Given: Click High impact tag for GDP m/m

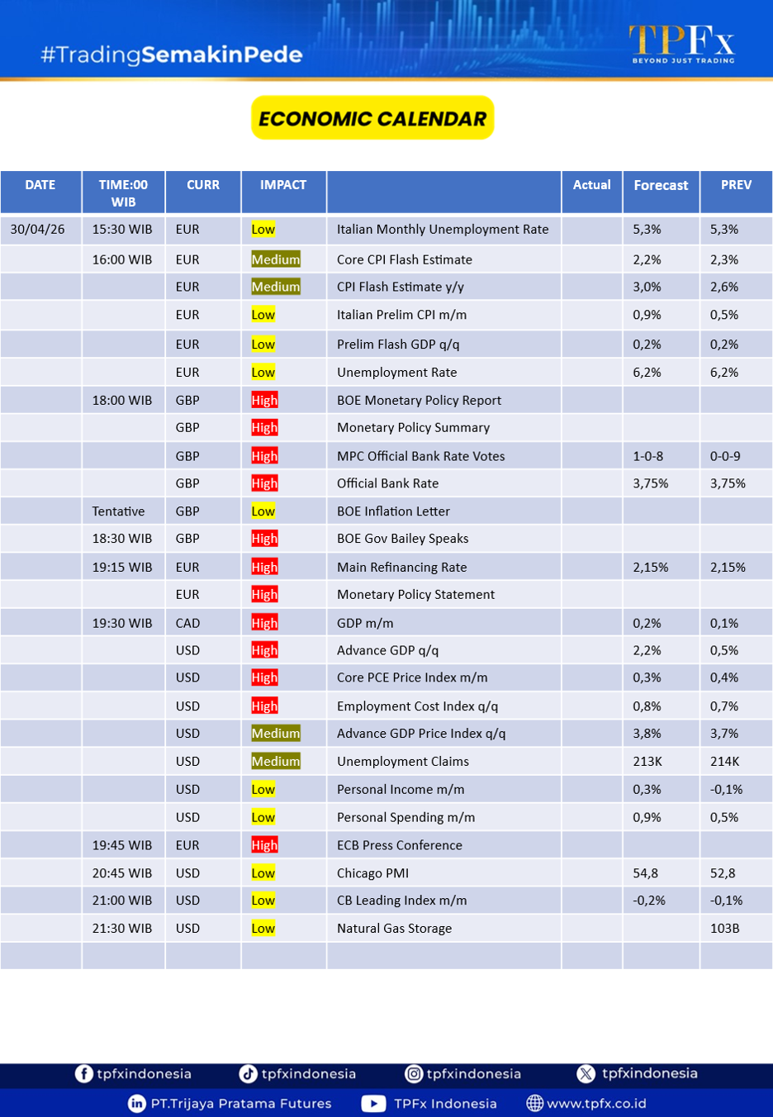Looking at the screenshot, I should [x=264, y=623].
